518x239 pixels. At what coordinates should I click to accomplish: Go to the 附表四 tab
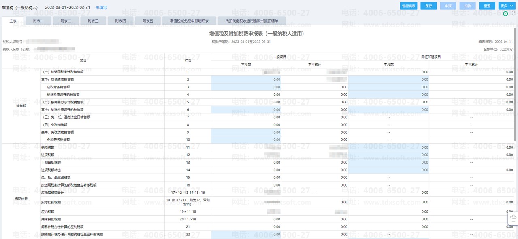(x=120, y=21)
